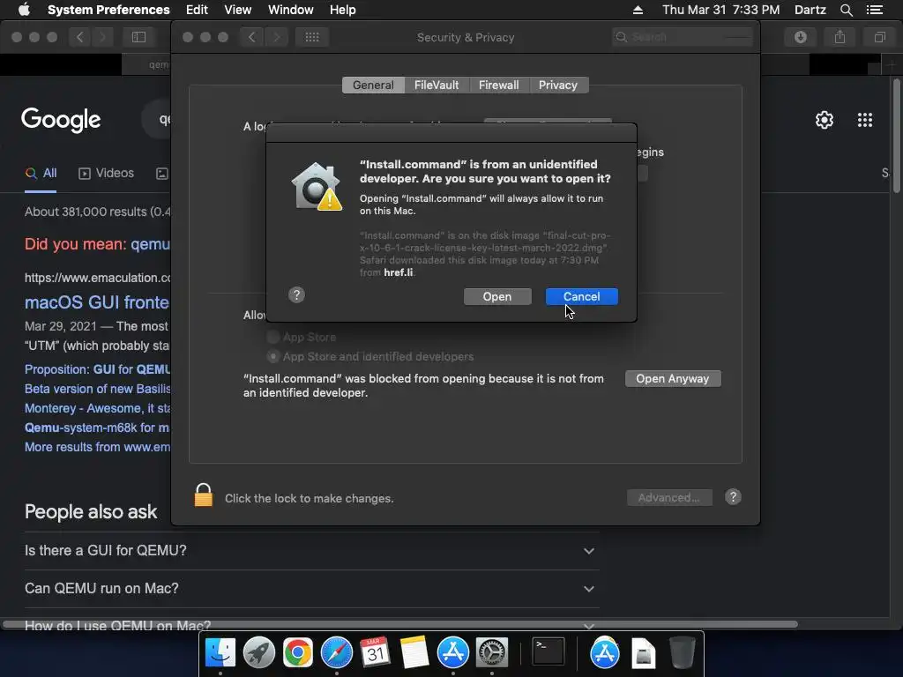
Task: Open the Help menu
Action: point(343,10)
